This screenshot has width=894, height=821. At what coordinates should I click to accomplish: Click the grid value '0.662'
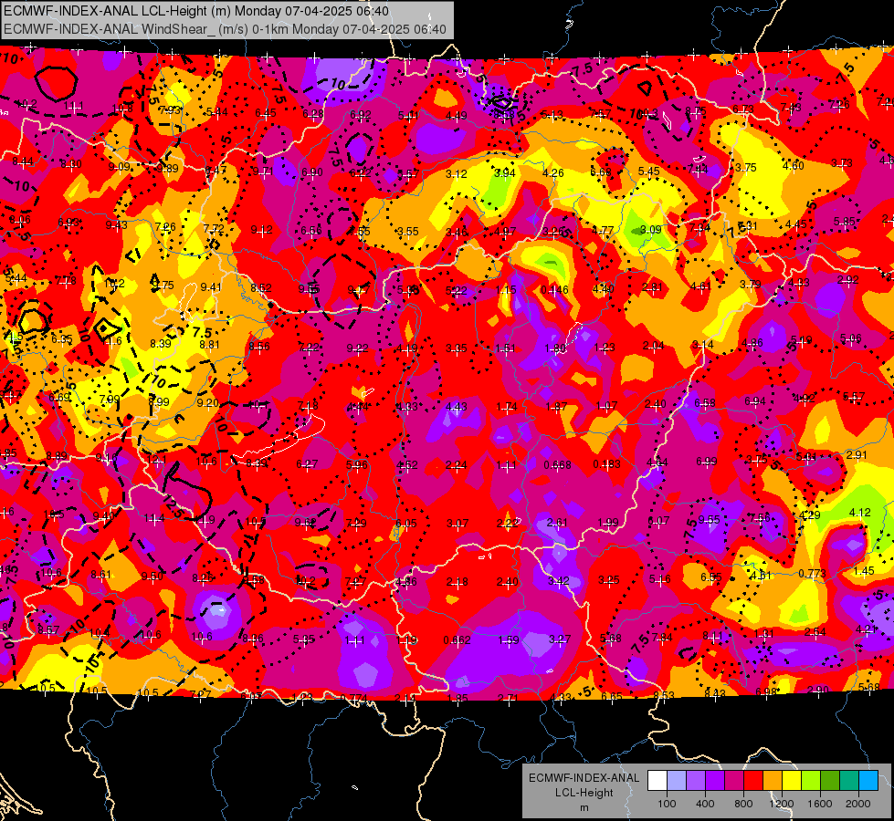(458, 640)
